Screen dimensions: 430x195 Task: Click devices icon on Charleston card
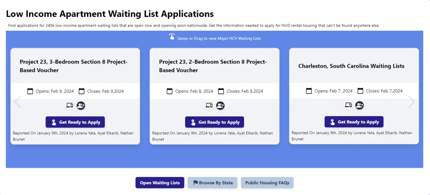pyautogui.click(x=348, y=105)
